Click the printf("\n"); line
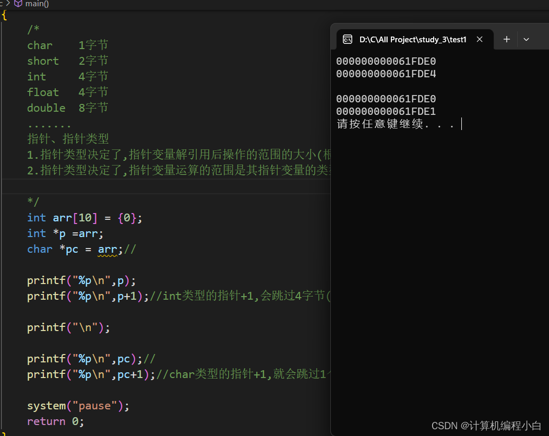 point(69,327)
